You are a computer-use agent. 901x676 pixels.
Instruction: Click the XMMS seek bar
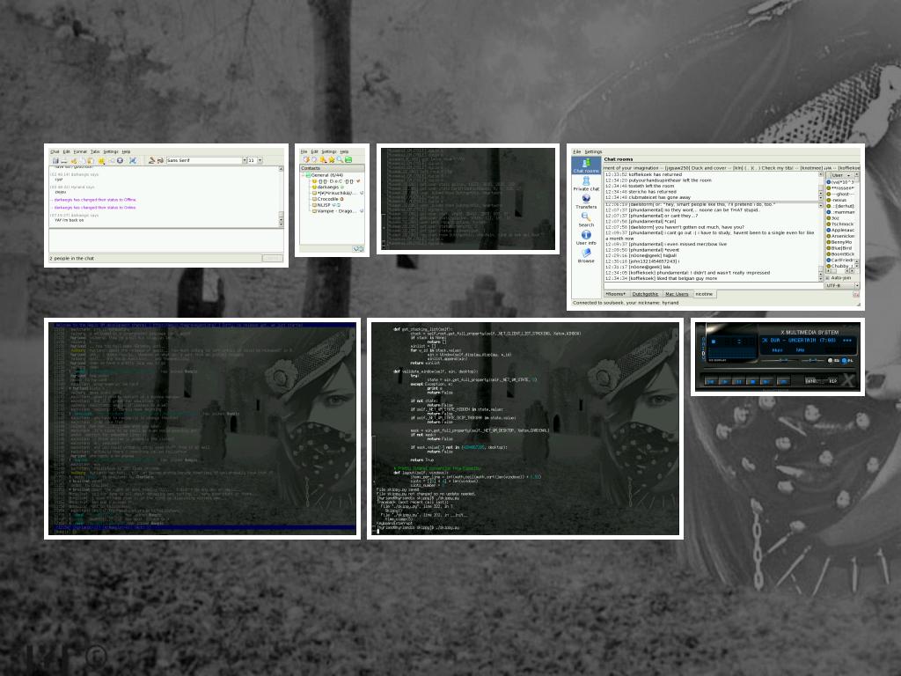(780, 369)
